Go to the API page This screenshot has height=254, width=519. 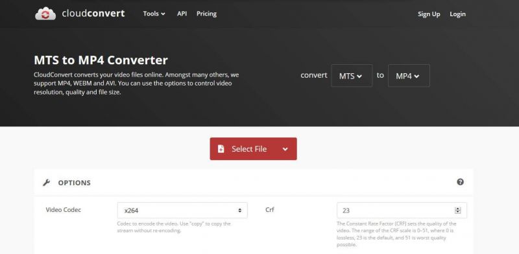(182, 14)
